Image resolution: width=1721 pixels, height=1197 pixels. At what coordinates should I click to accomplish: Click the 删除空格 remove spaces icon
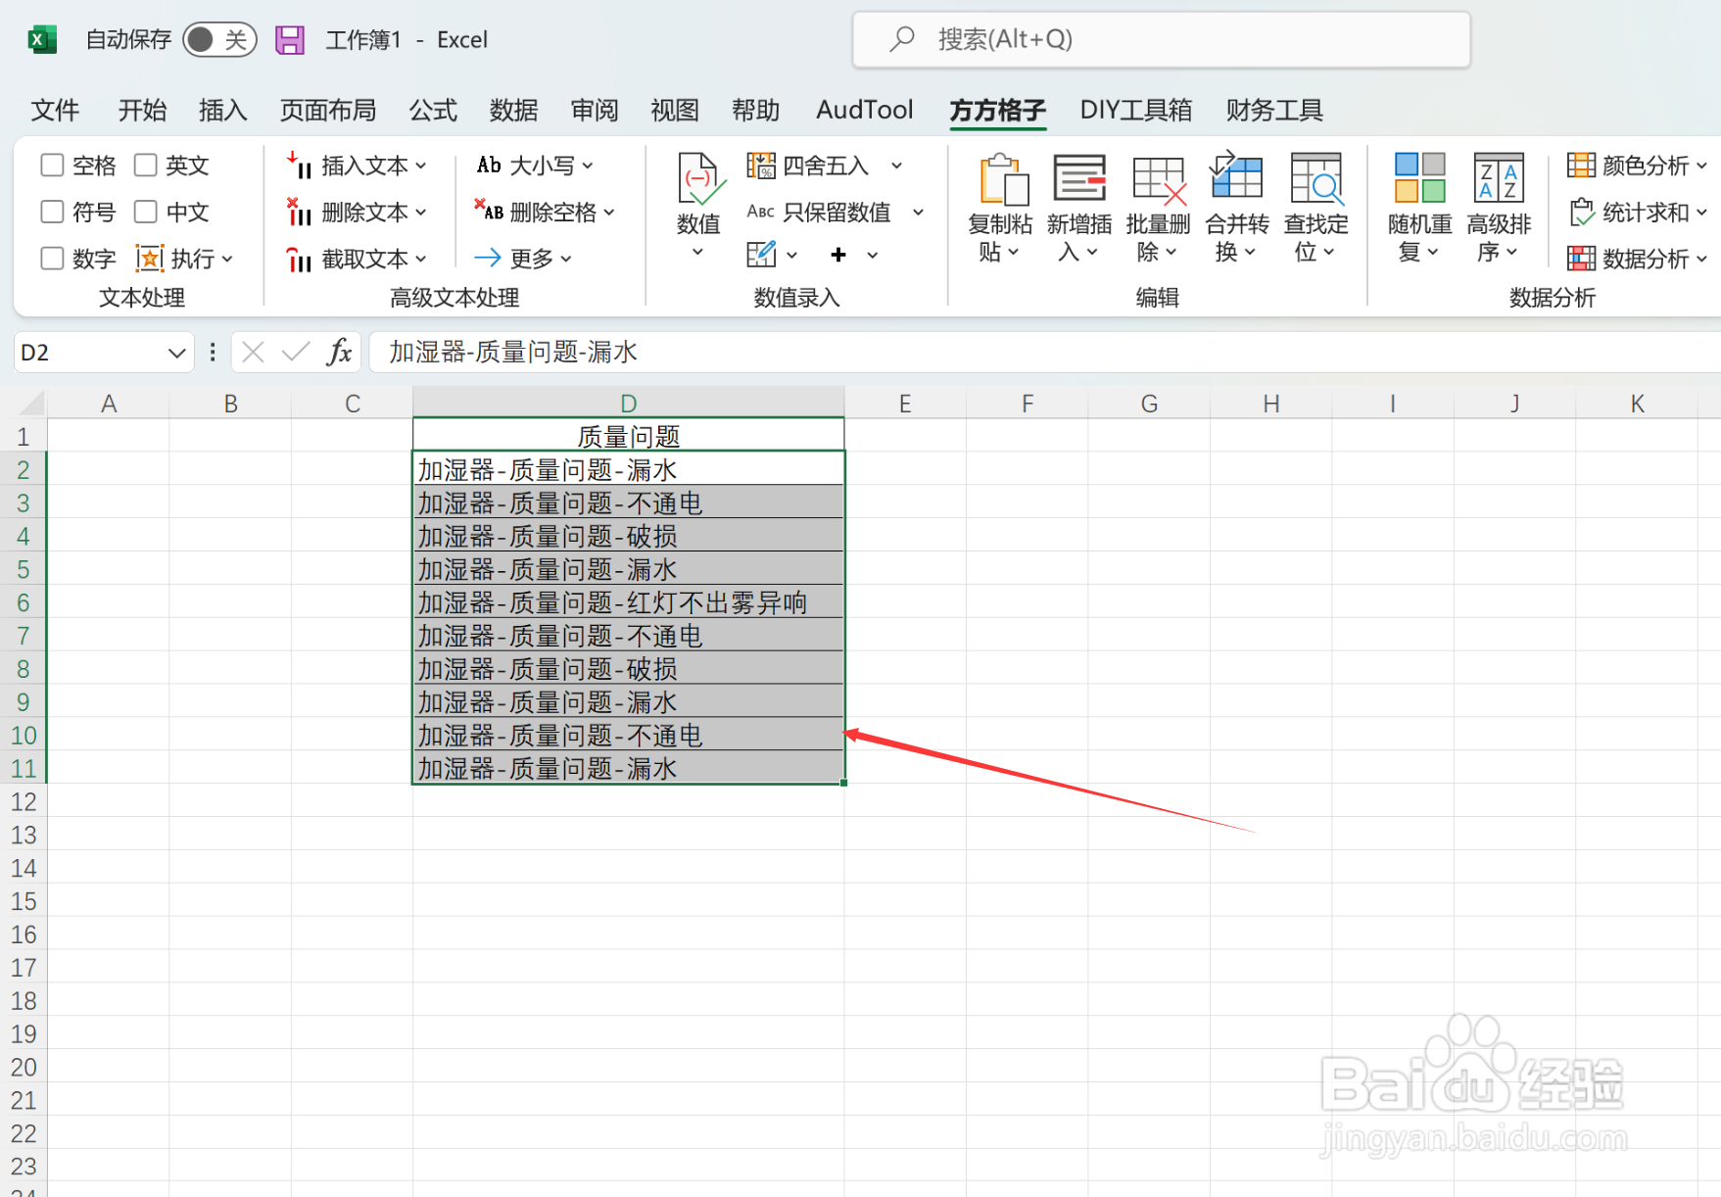(x=489, y=211)
